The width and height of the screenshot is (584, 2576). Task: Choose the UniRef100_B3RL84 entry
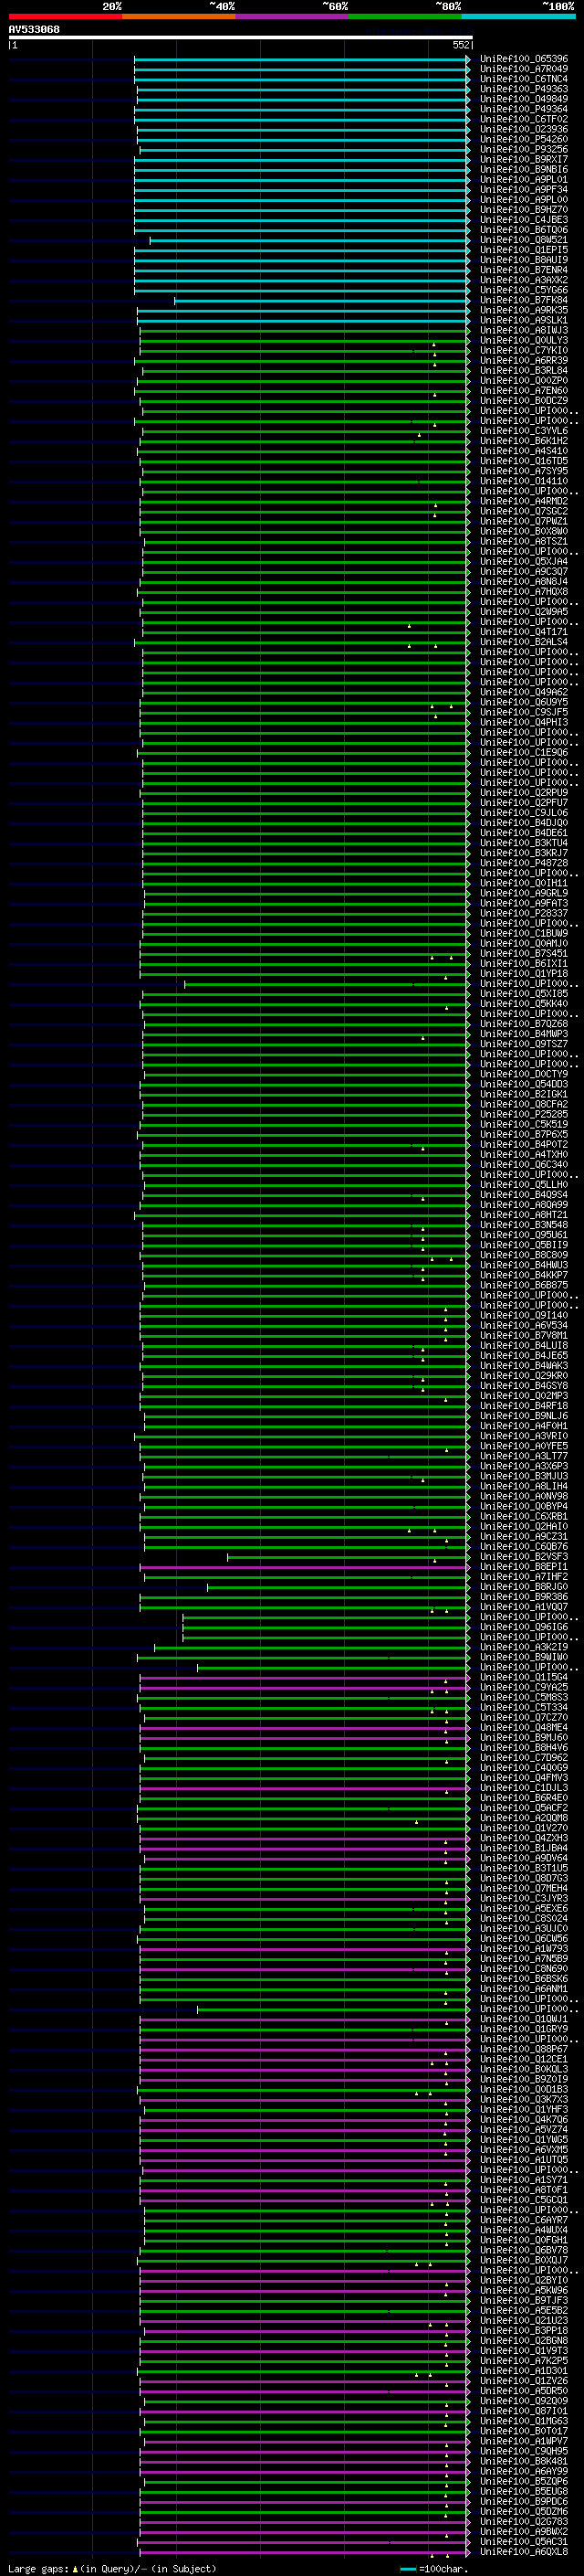click(524, 370)
